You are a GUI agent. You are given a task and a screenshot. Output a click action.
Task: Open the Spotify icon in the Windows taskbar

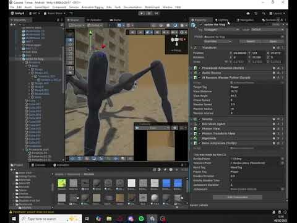(141, 219)
